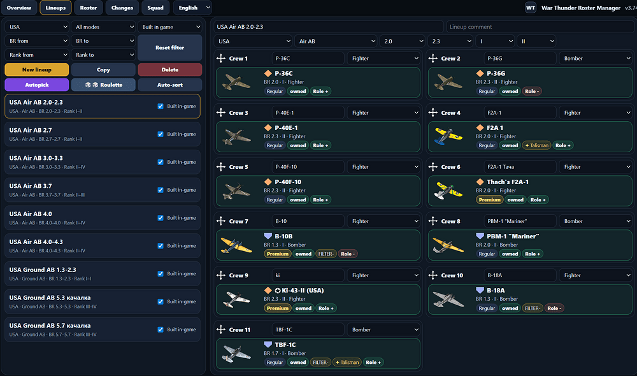
Task: Click the Crew 9 drag-handle icon
Action: pyautogui.click(x=221, y=275)
